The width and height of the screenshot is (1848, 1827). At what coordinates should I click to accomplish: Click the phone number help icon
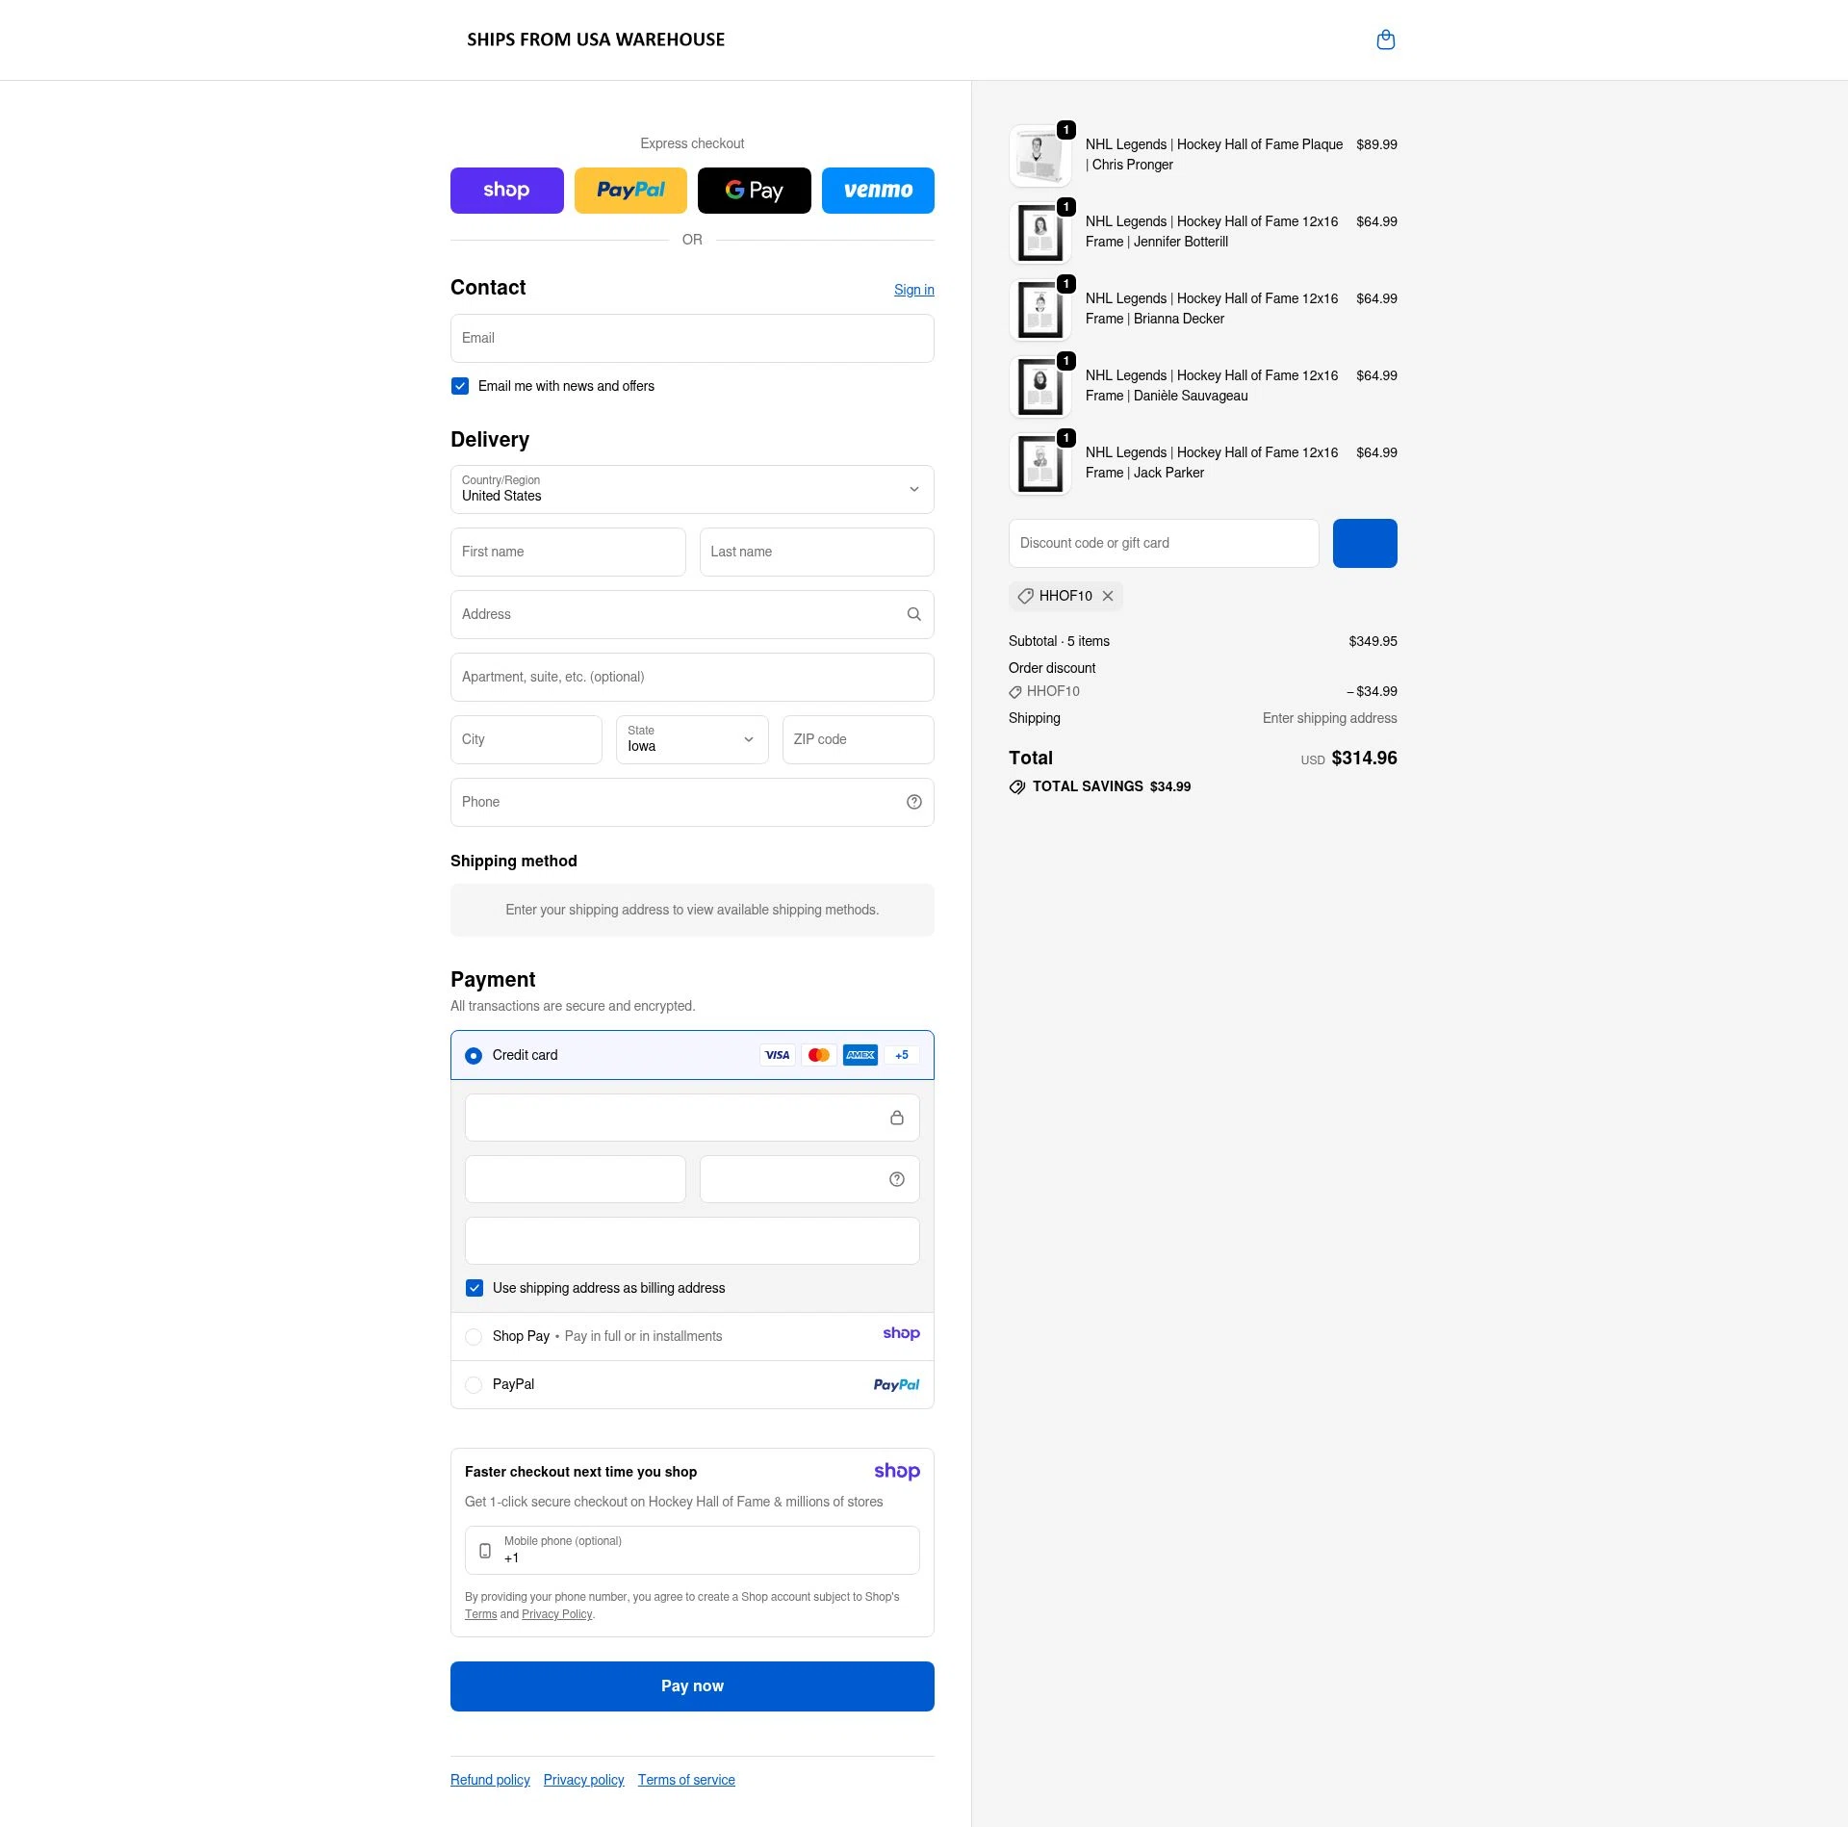[913, 802]
